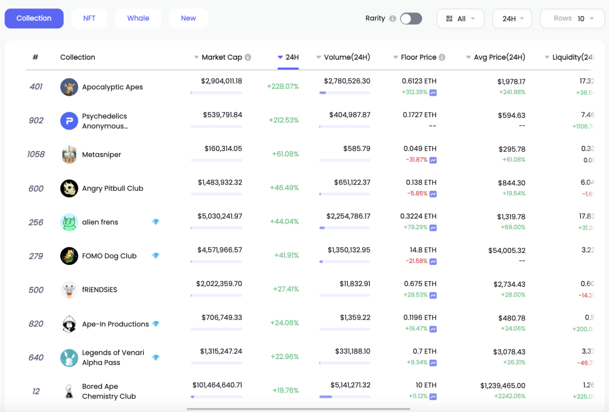Open the Apocalyptic Apes collection avatar
Screen dimensions: 609x412
tap(69, 87)
